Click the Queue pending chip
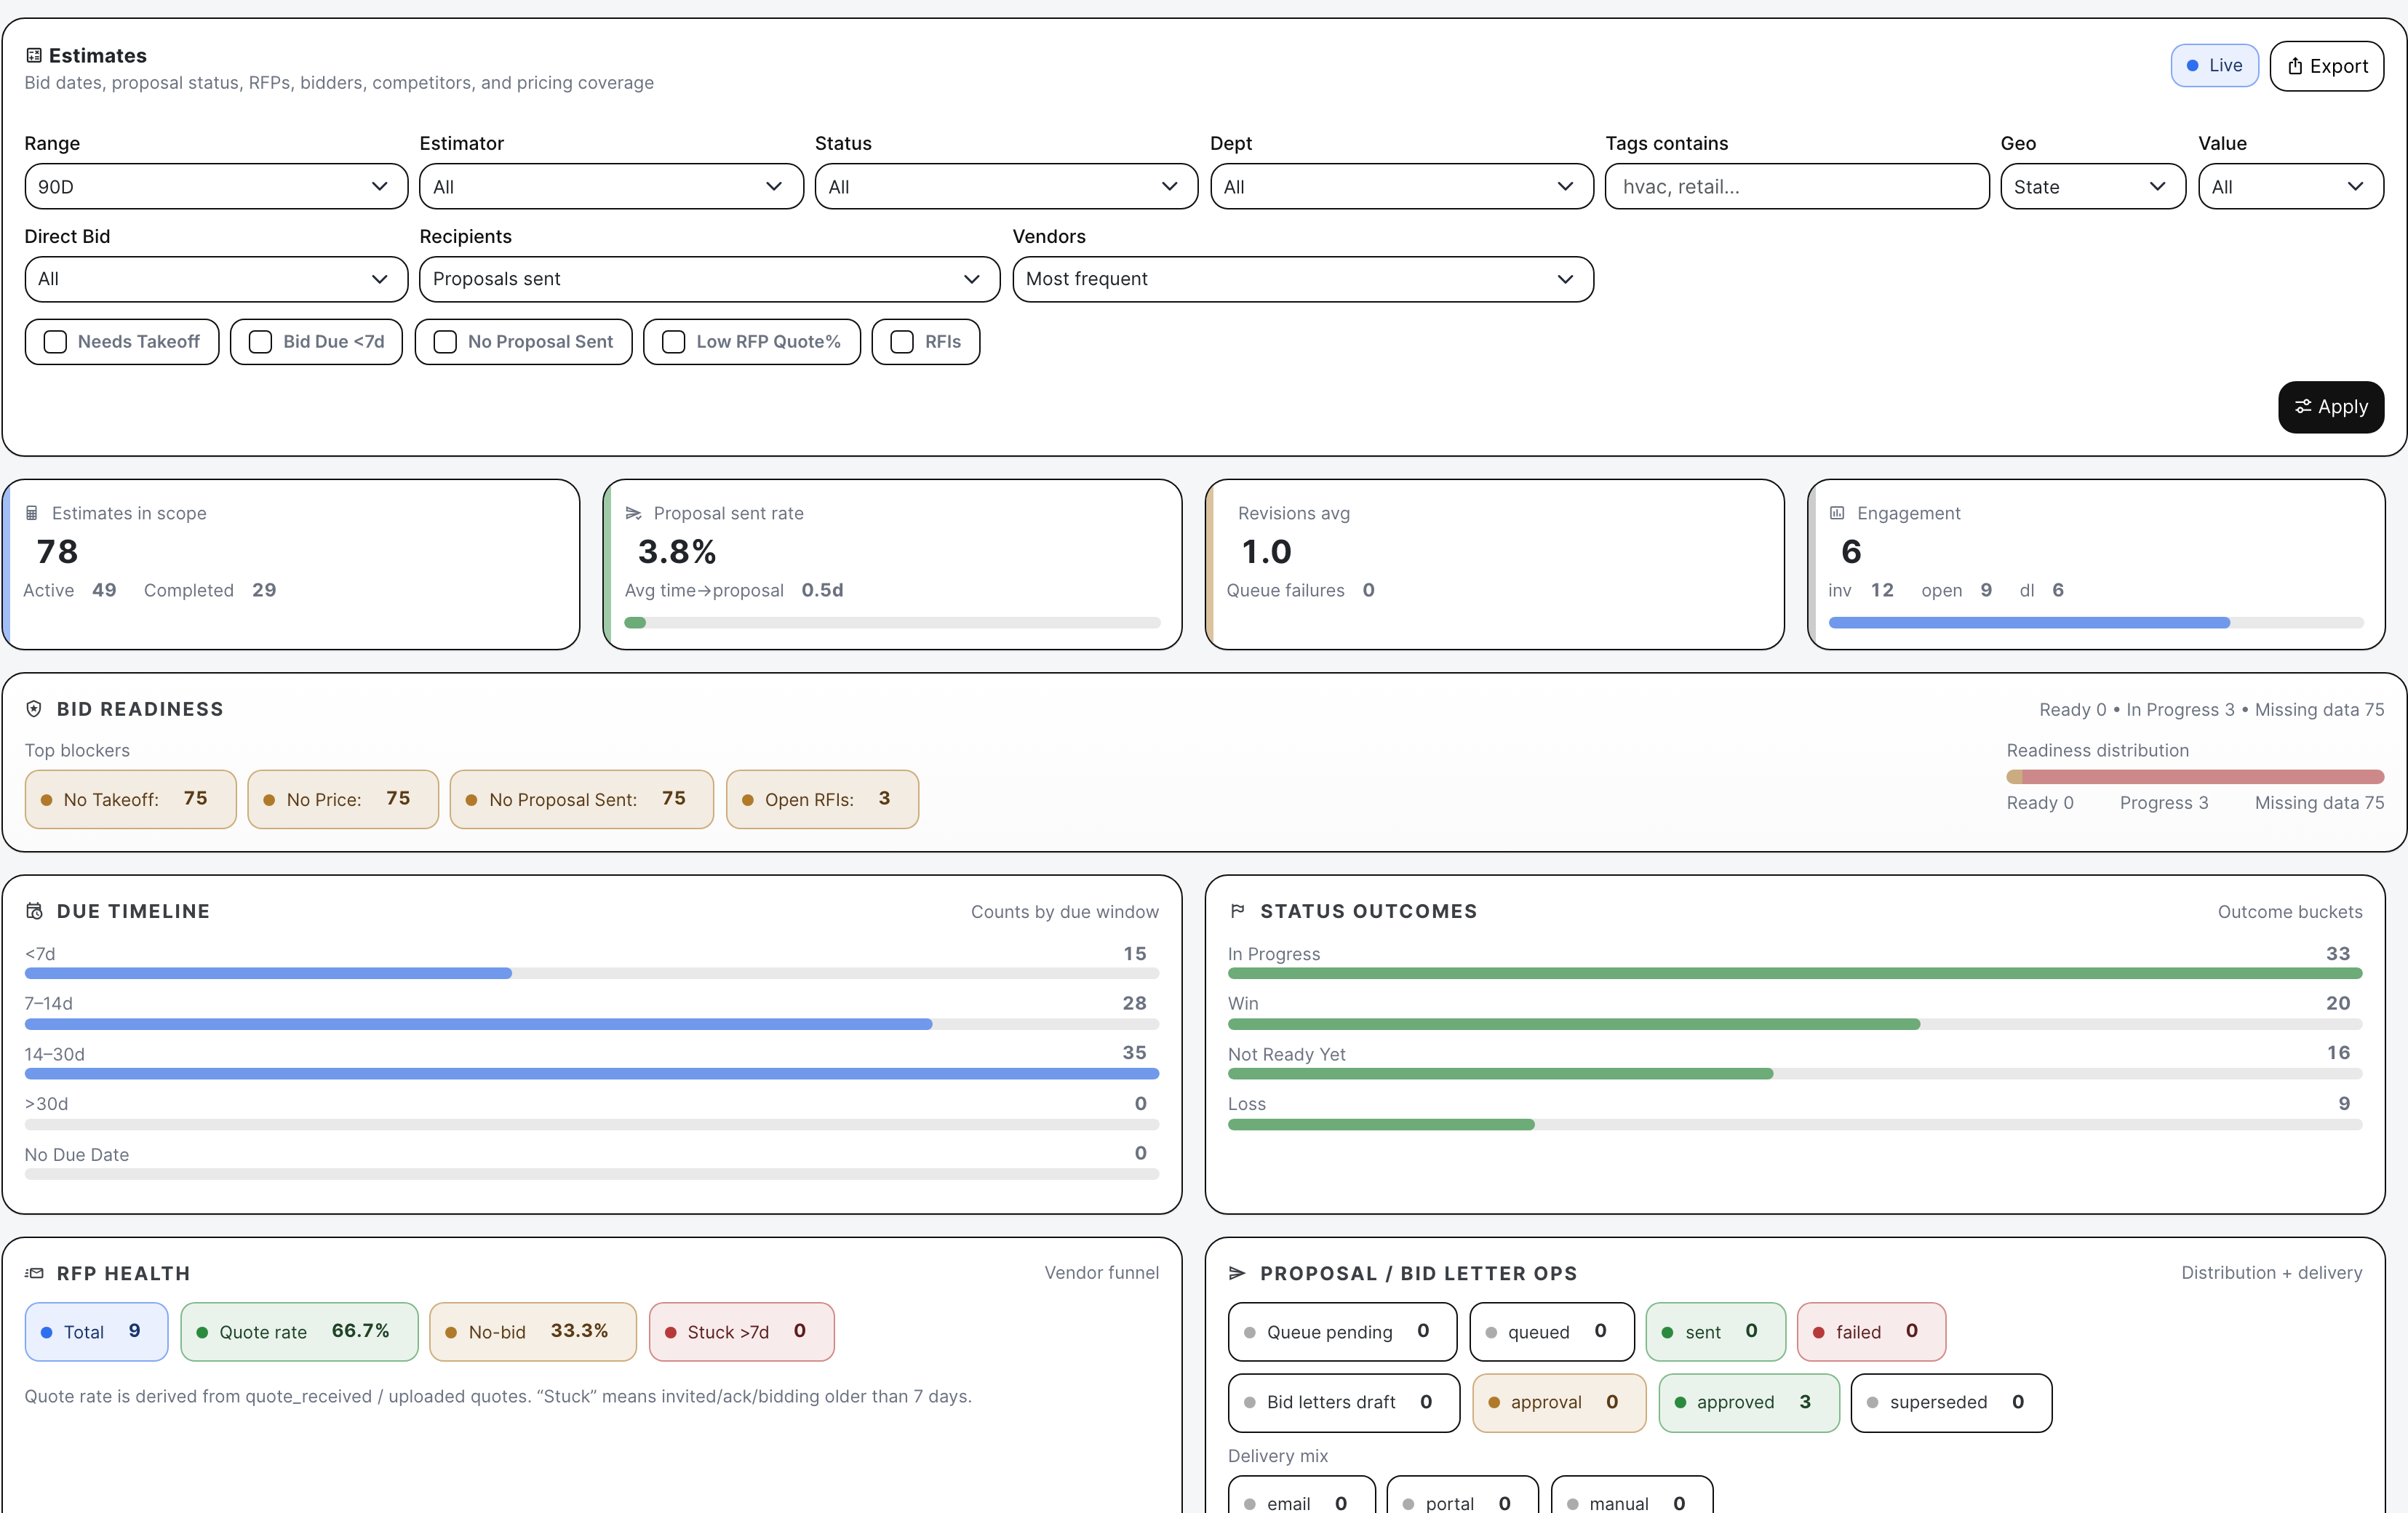Viewport: 2408px width, 1513px height. point(1343,1332)
